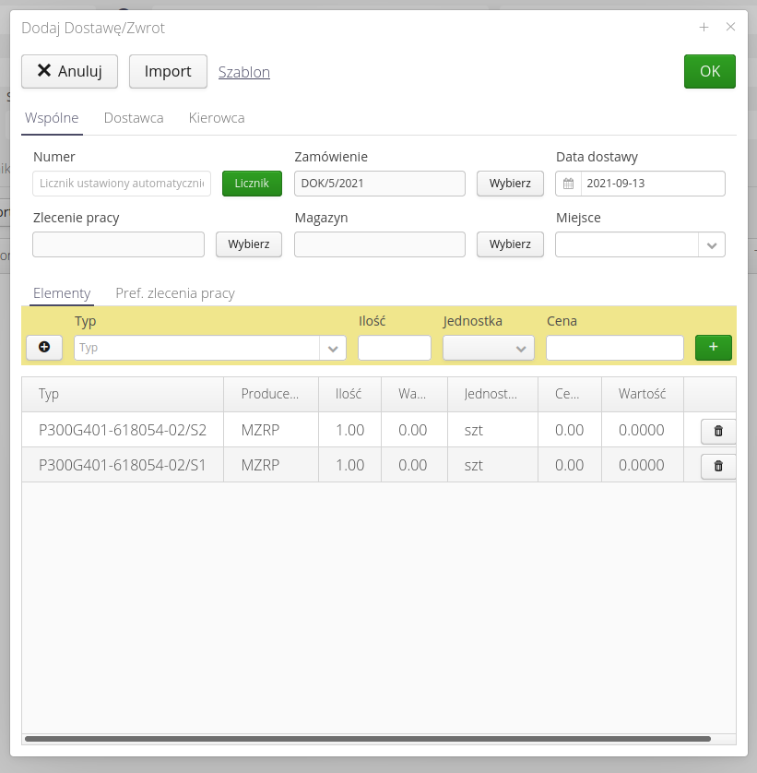This screenshot has height=773, width=757.
Task: Click into the Cena input field
Action: click(x=614, y=348)
